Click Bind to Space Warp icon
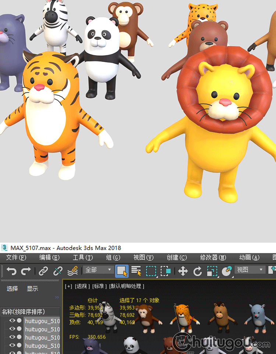276x354 pixels. coord(72,271)
